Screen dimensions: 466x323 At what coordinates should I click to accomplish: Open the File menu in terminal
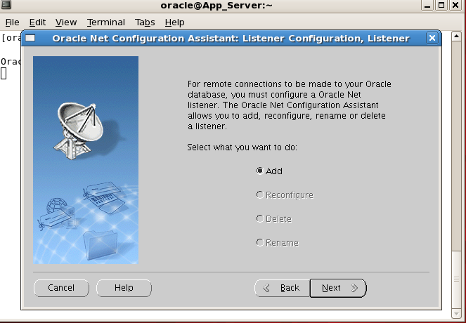coord(12,22)
